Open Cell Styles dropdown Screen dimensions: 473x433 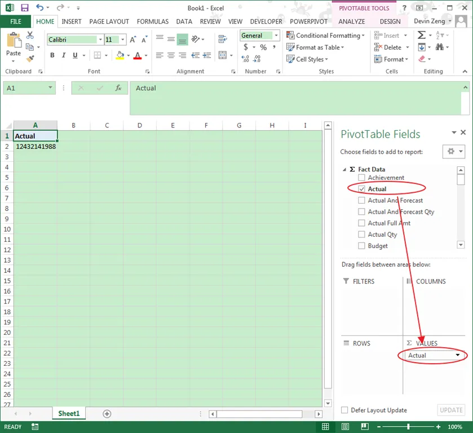tap(307, 59)
